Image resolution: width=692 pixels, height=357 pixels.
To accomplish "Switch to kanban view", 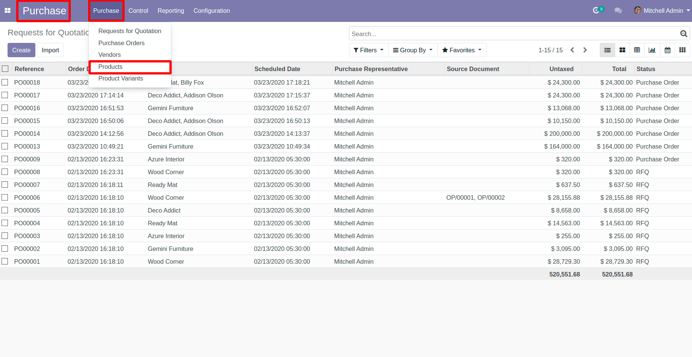I will [x=622, y=50].
